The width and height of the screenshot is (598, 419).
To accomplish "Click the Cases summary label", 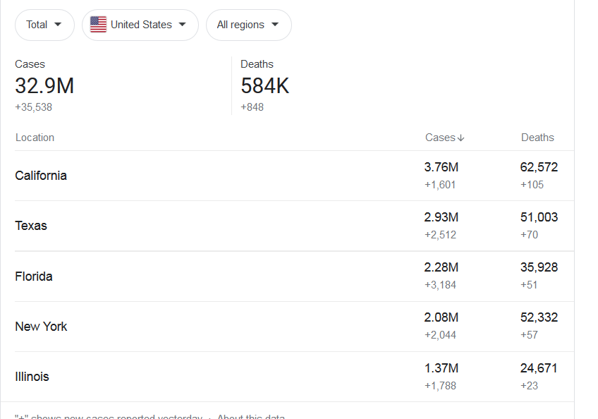I will click(x=30, y=64).
